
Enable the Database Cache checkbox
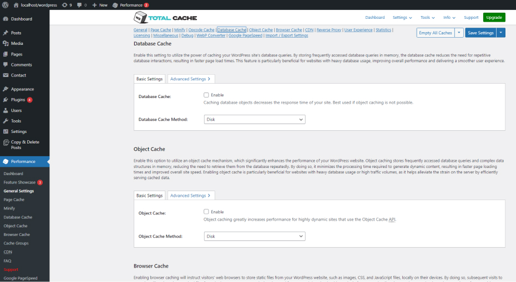tap(206, 95)
